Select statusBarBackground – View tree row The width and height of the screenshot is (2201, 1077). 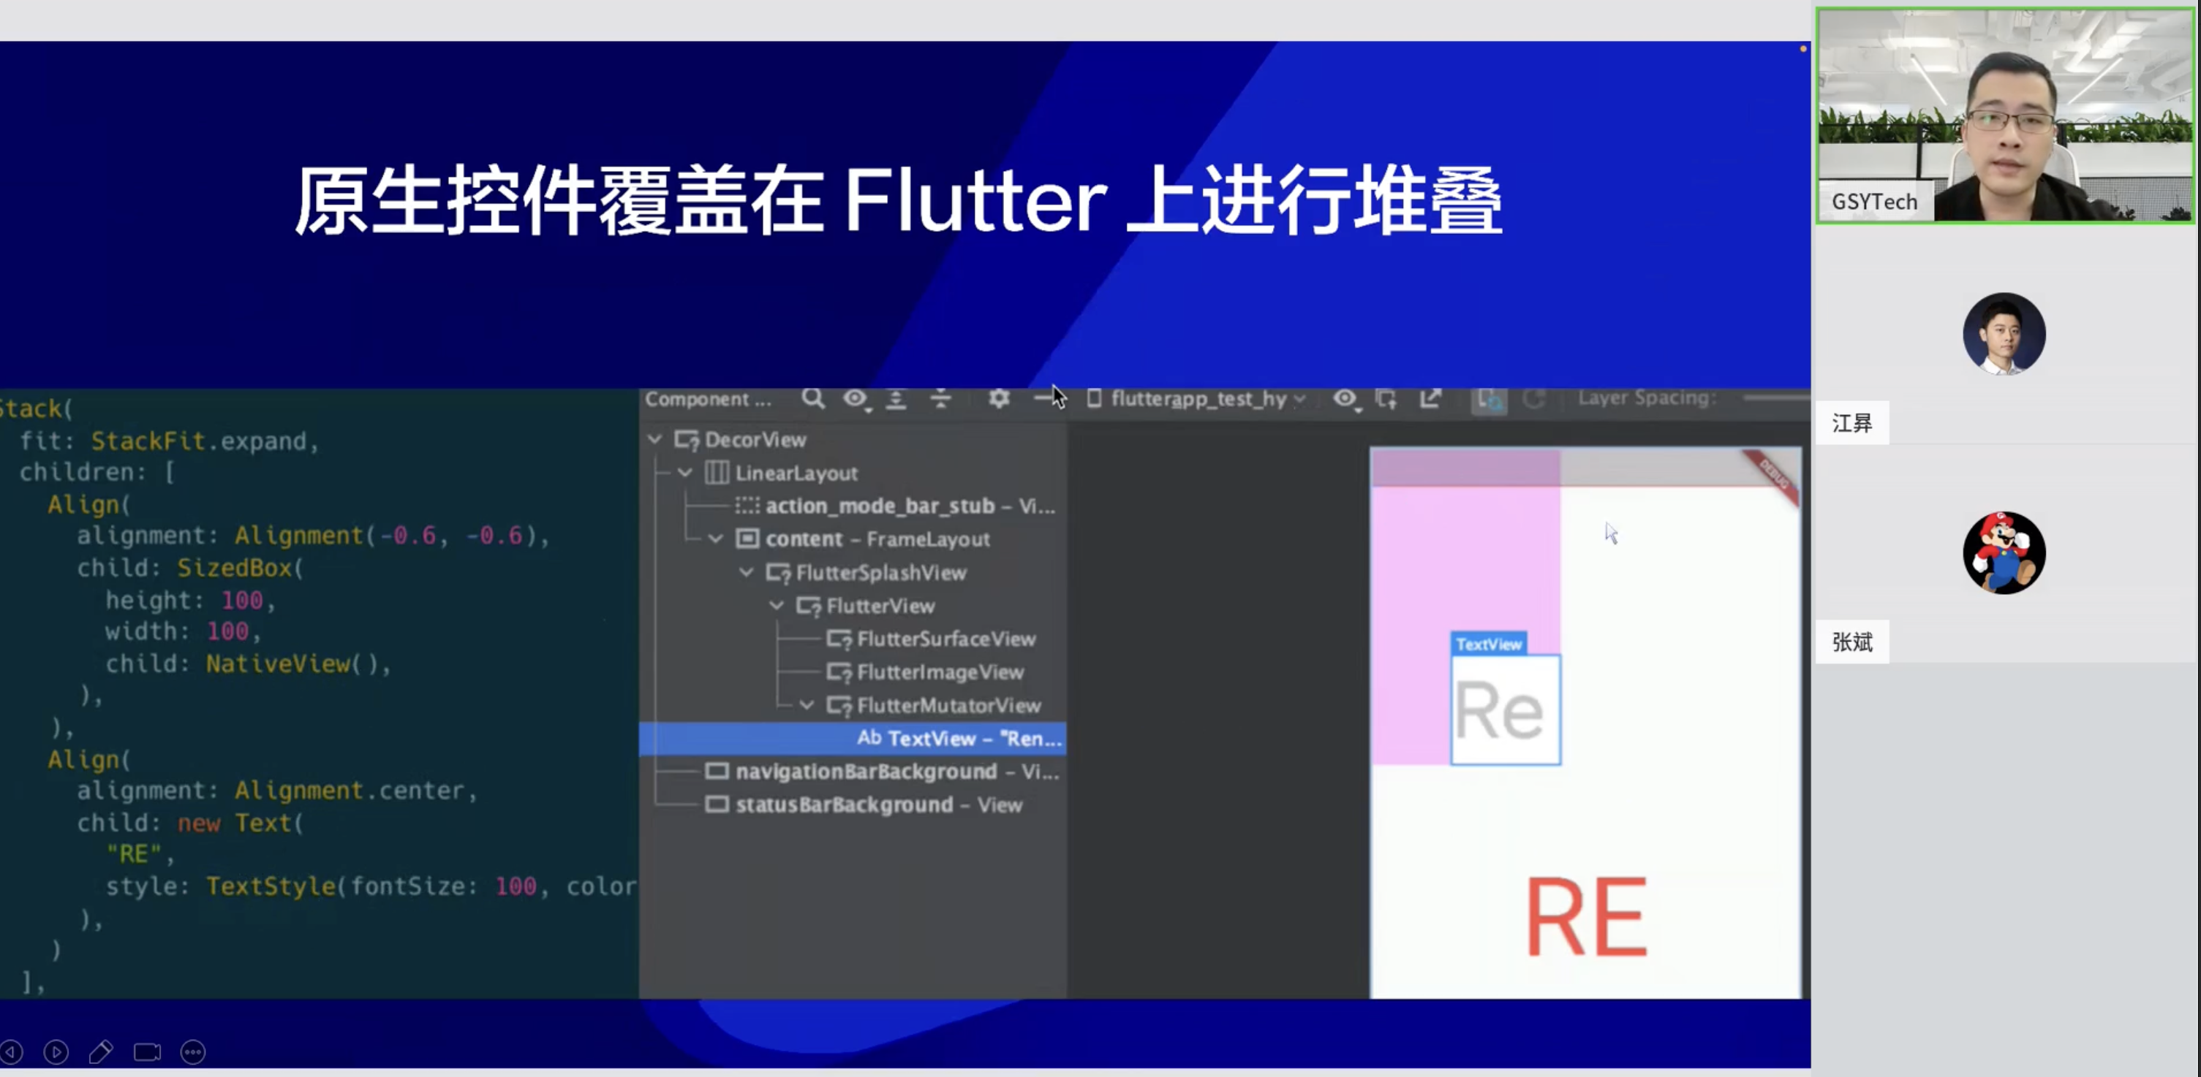click(878, 805)
